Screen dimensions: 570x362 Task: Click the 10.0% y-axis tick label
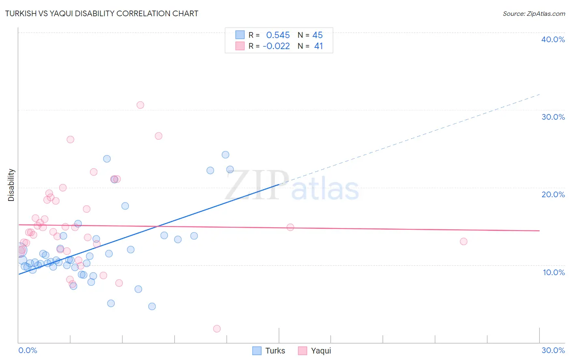554,272
